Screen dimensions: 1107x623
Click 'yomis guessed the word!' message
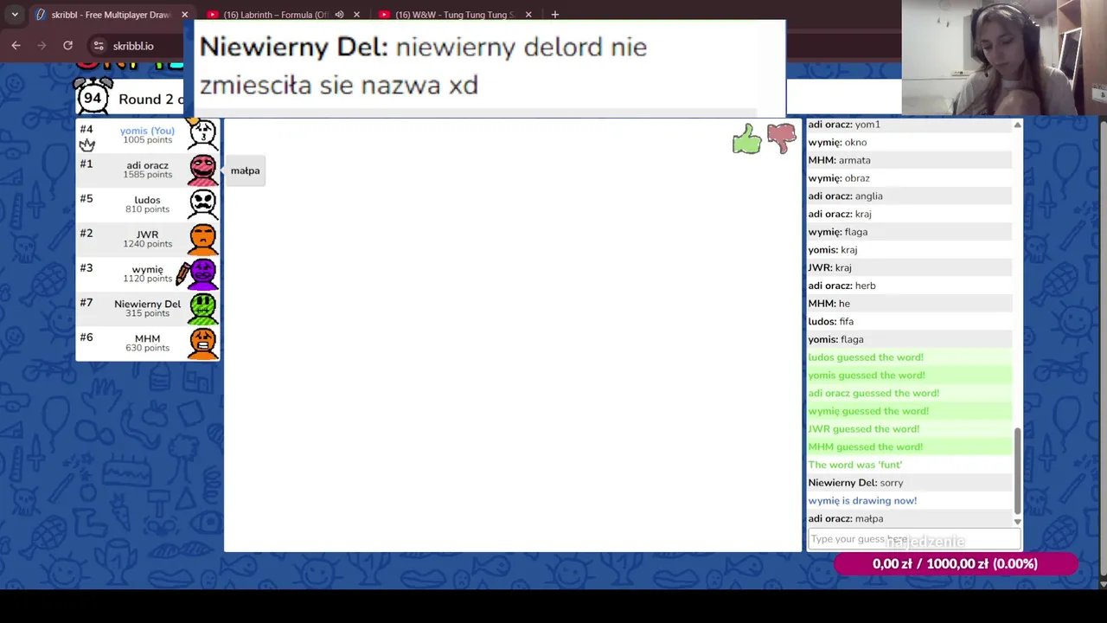click(909, 375)
